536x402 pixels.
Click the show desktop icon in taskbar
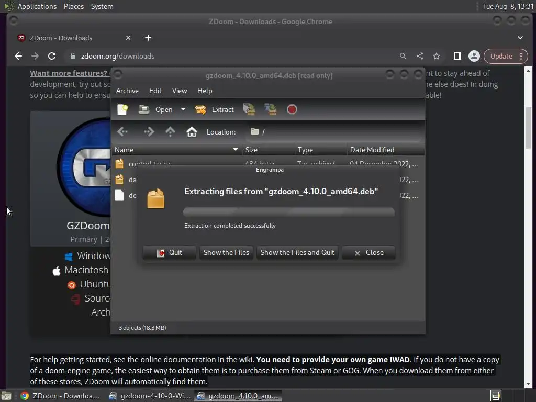[x=6, y=396]
